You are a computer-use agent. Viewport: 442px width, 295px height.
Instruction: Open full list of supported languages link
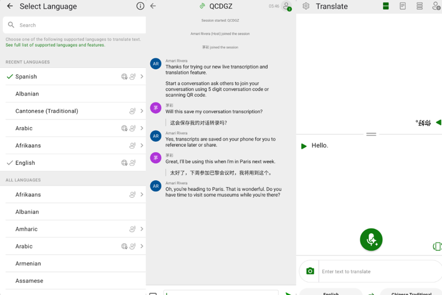point(55,45)
